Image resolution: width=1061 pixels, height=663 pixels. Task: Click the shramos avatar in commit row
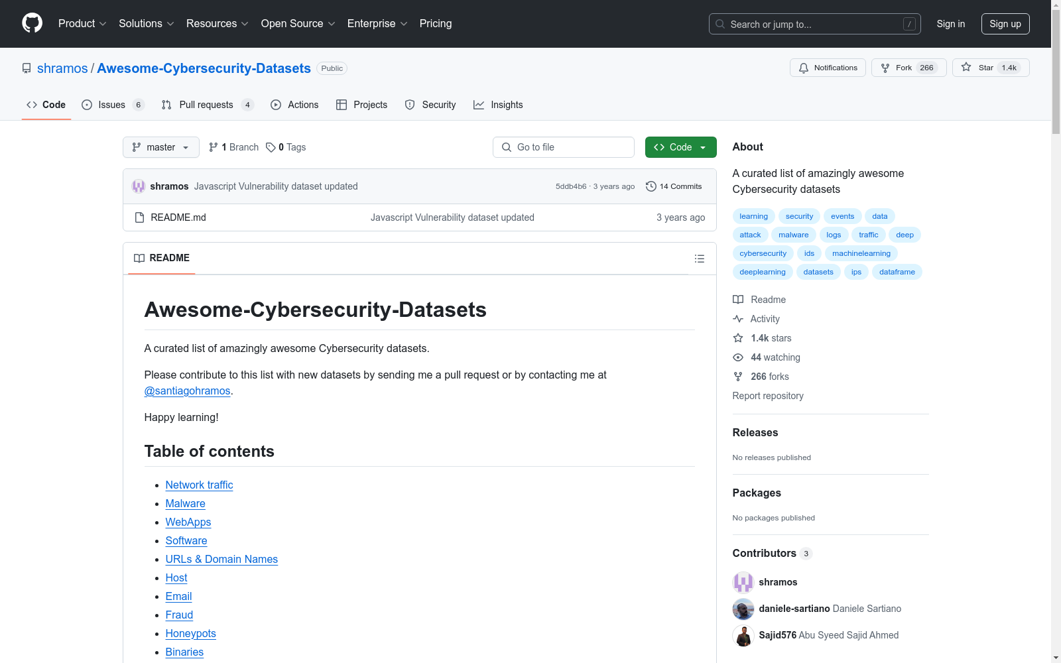(x=139, y=186)
